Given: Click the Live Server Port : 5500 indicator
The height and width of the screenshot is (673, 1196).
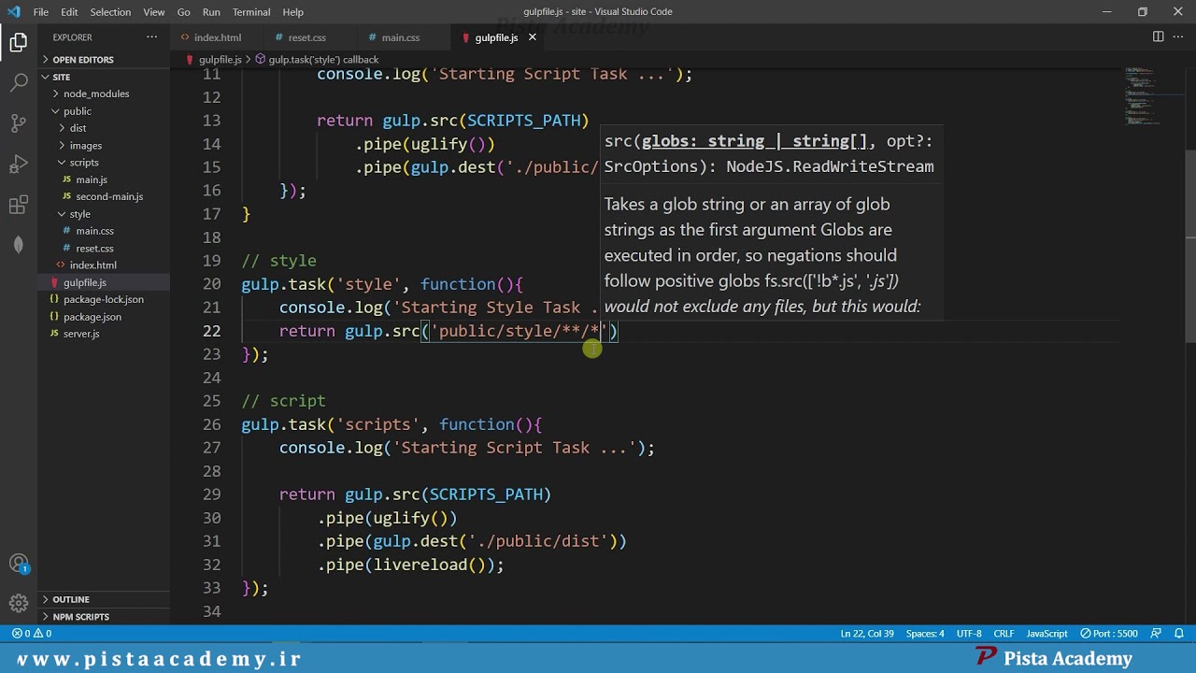Looking at the screenshot, I should coord(1109,634).
